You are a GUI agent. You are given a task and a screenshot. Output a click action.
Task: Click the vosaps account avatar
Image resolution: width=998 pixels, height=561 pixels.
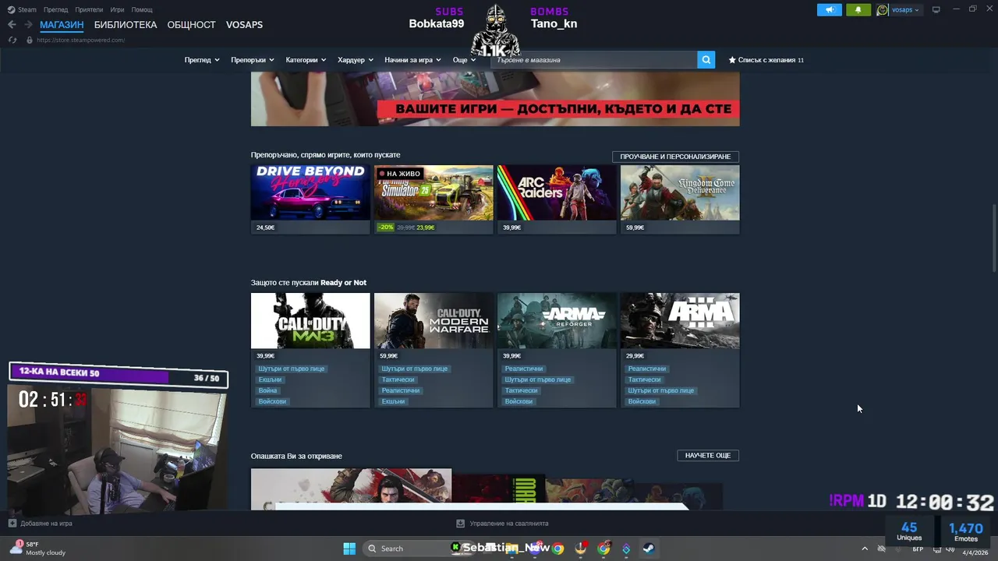pyautogui.click(x=883, y=10)
